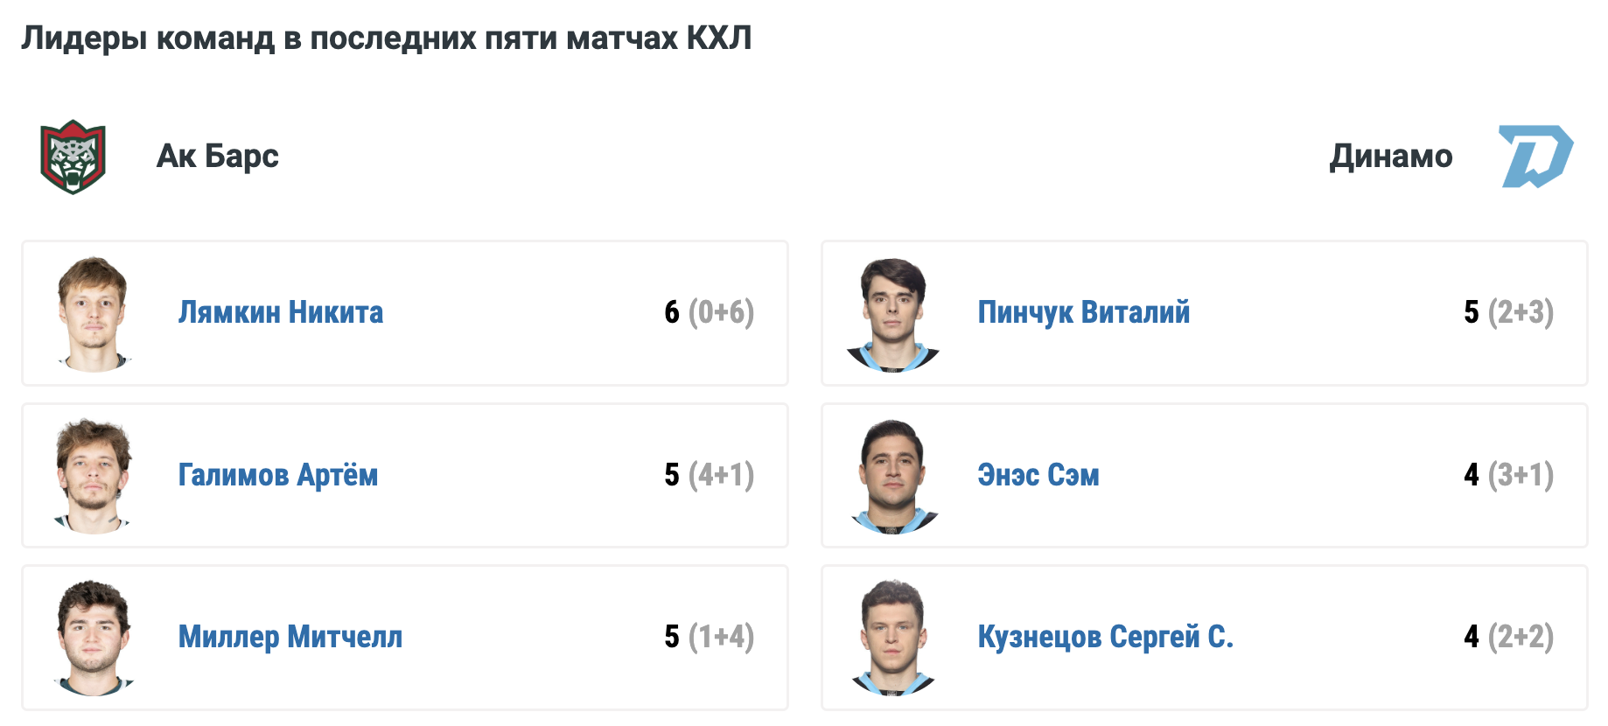Image resolution: width=1608 pixels, height=726 pixels.
Task: Click Энэс Сэм's player photo
Action: 893,476
